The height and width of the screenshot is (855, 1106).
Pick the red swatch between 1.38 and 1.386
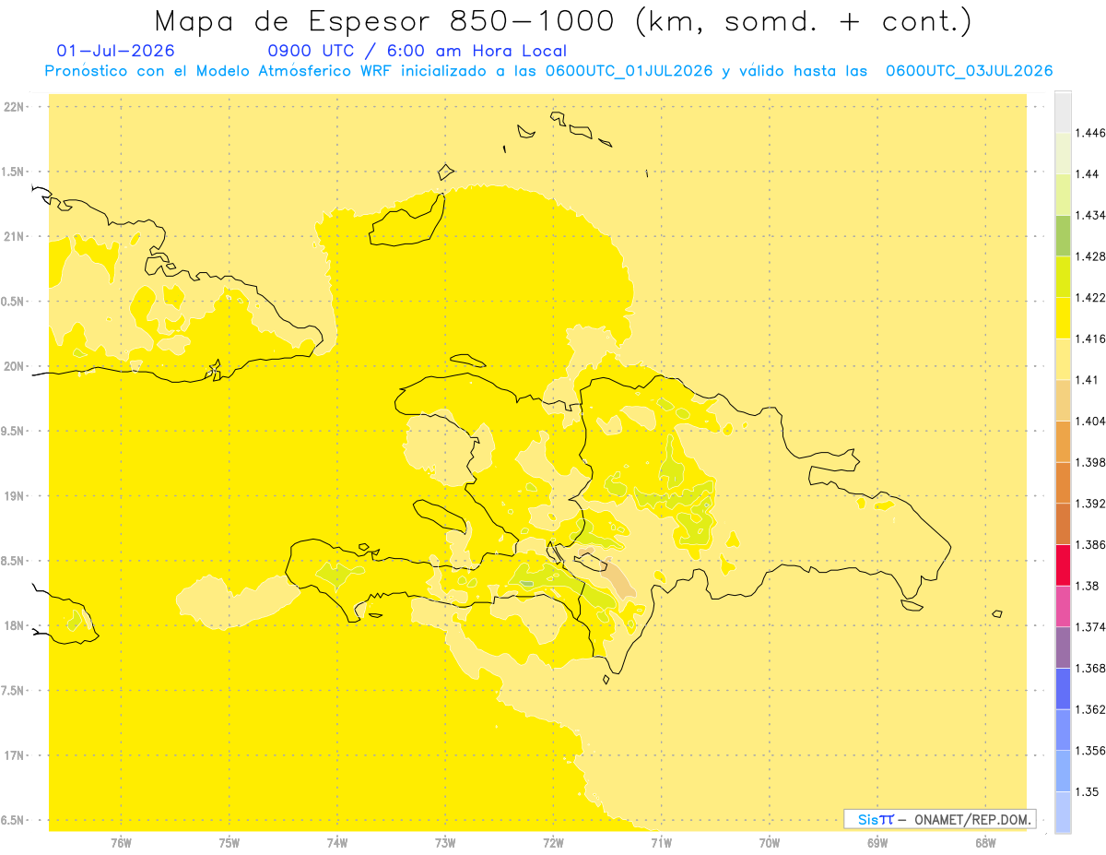click(x=1063, y=564)
